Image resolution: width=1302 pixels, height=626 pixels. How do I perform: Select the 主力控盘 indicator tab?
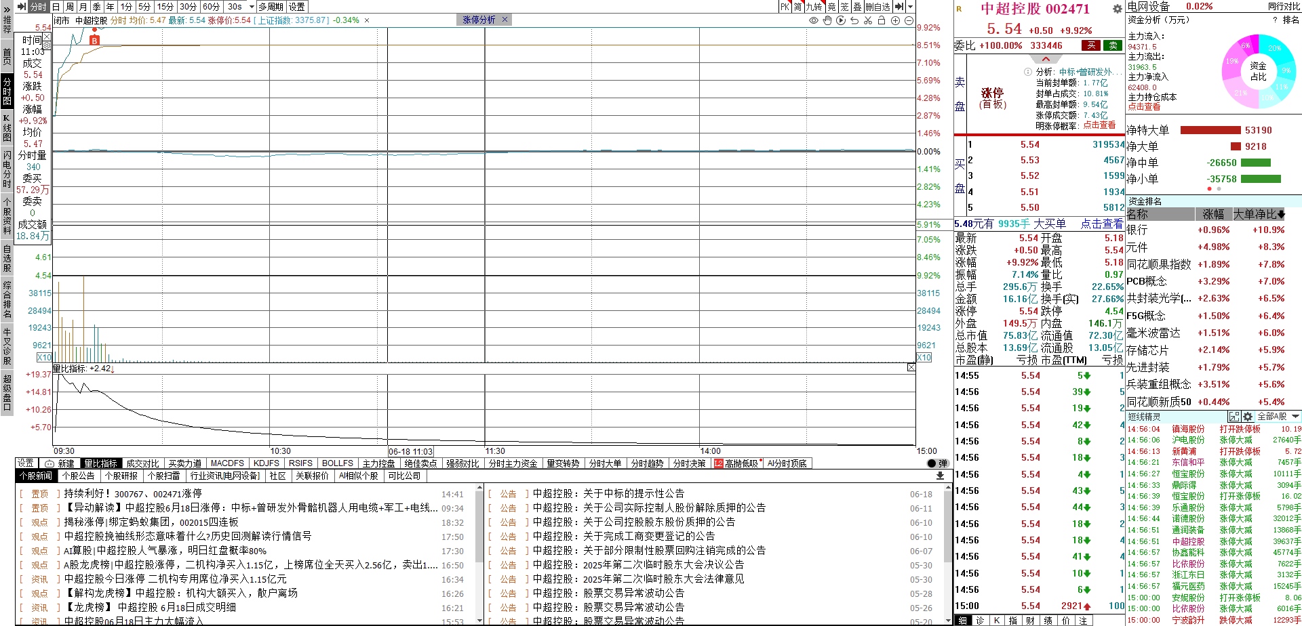coord(378,463)
